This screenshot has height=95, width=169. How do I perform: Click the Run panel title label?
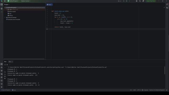coord(5,61)
